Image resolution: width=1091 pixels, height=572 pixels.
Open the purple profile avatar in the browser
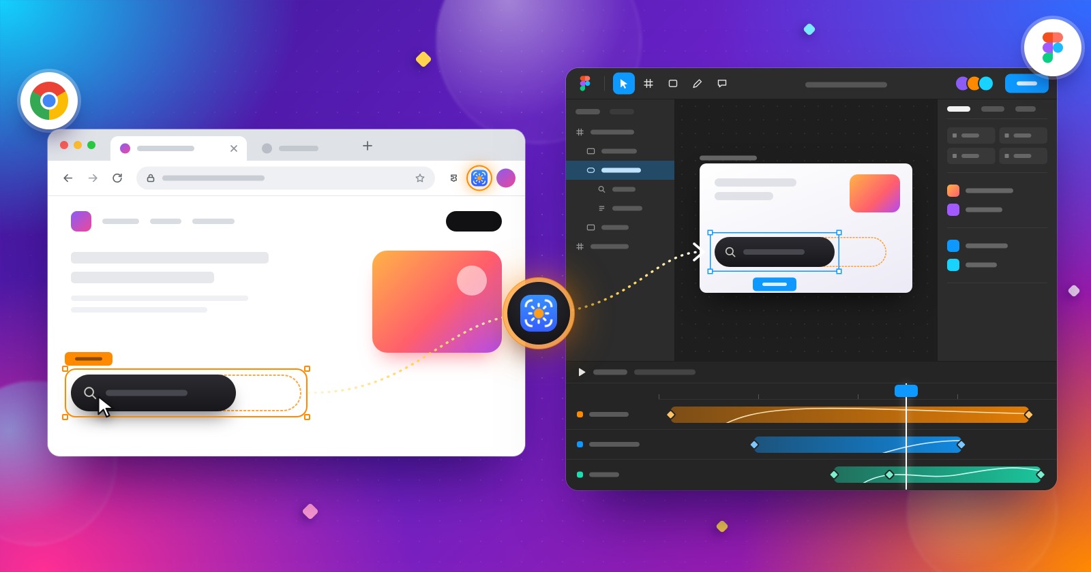tap(506, 178)
